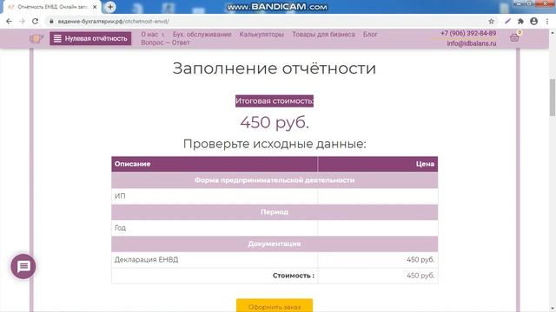556x312 pixels.
Task: Click the ИП table cell
Action: [x=215, y=196]
